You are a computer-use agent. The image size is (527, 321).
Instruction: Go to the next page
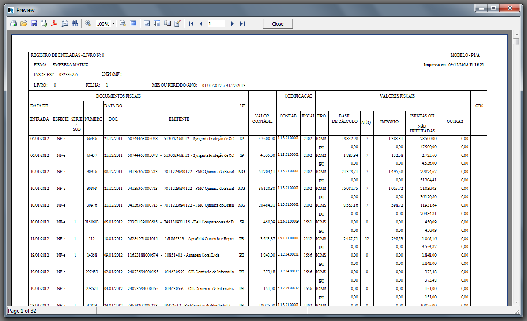pyautogui.click(x=232, y=23)
